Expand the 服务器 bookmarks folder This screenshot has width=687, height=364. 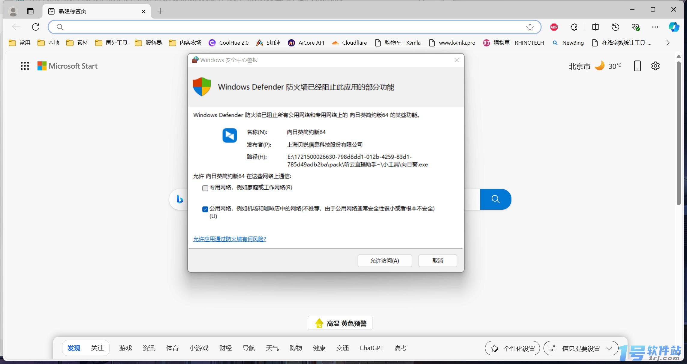click(148, 43)
